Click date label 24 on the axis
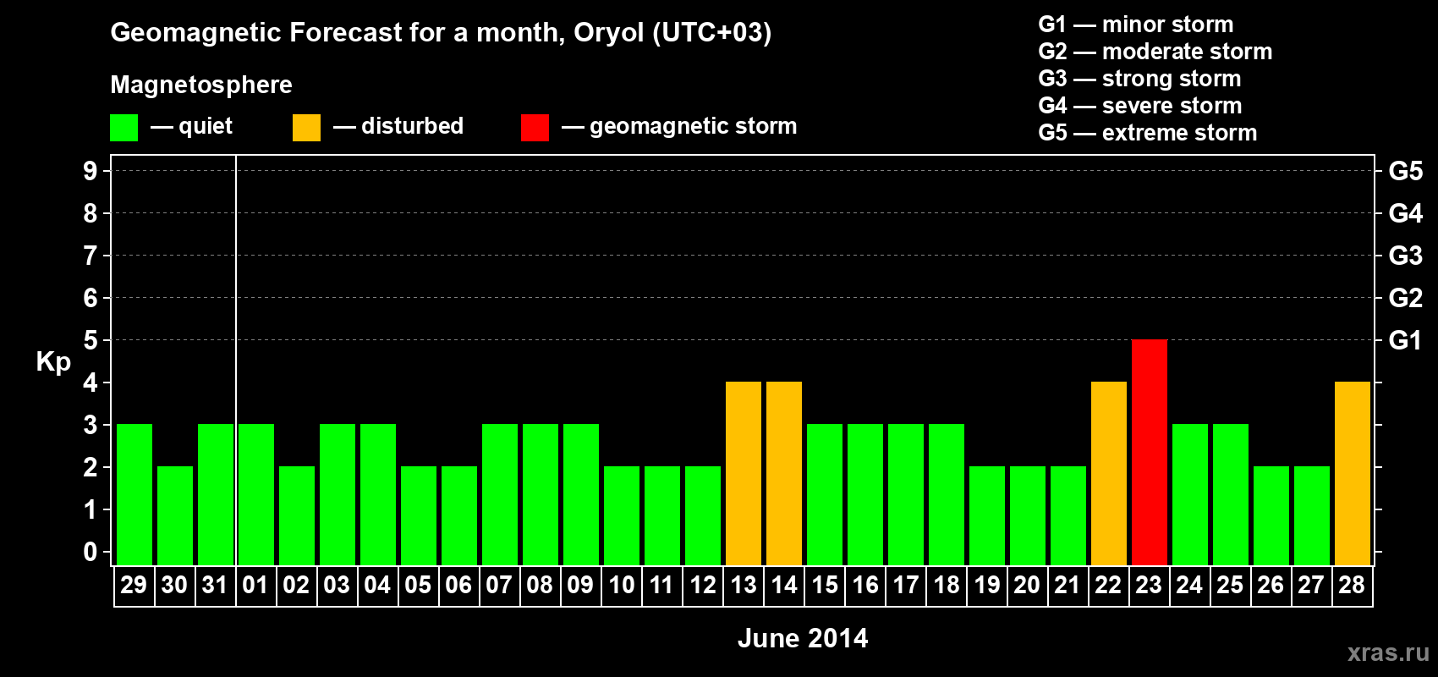Viewport: 1438px width, 677px height. (x=1189, y=586)
